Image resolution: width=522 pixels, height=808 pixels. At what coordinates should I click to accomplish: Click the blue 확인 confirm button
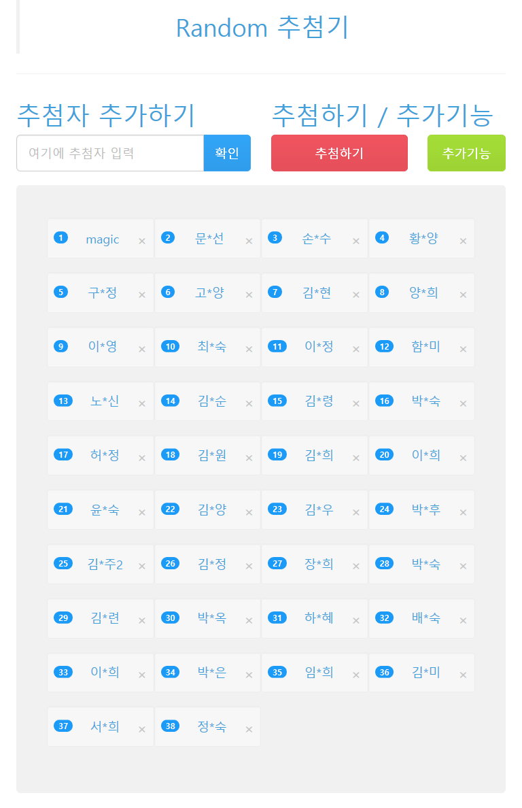(227, 153)
